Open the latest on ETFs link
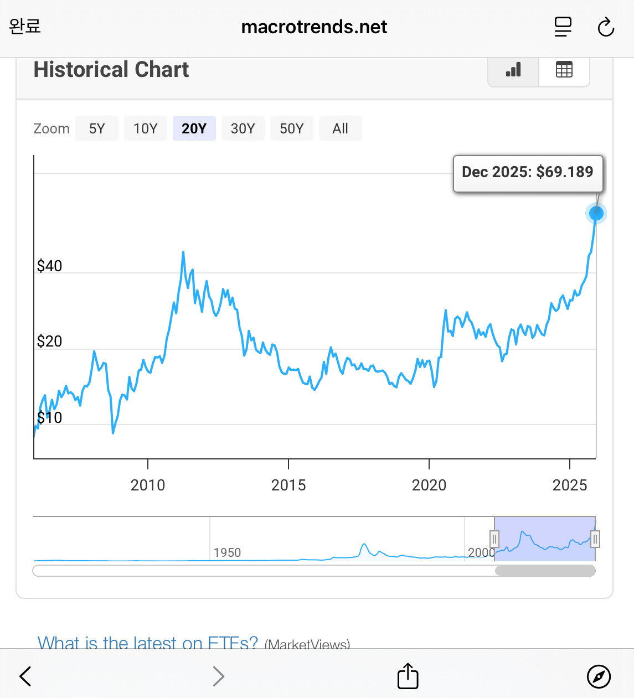634x698 pixels. tap(148, 643)
